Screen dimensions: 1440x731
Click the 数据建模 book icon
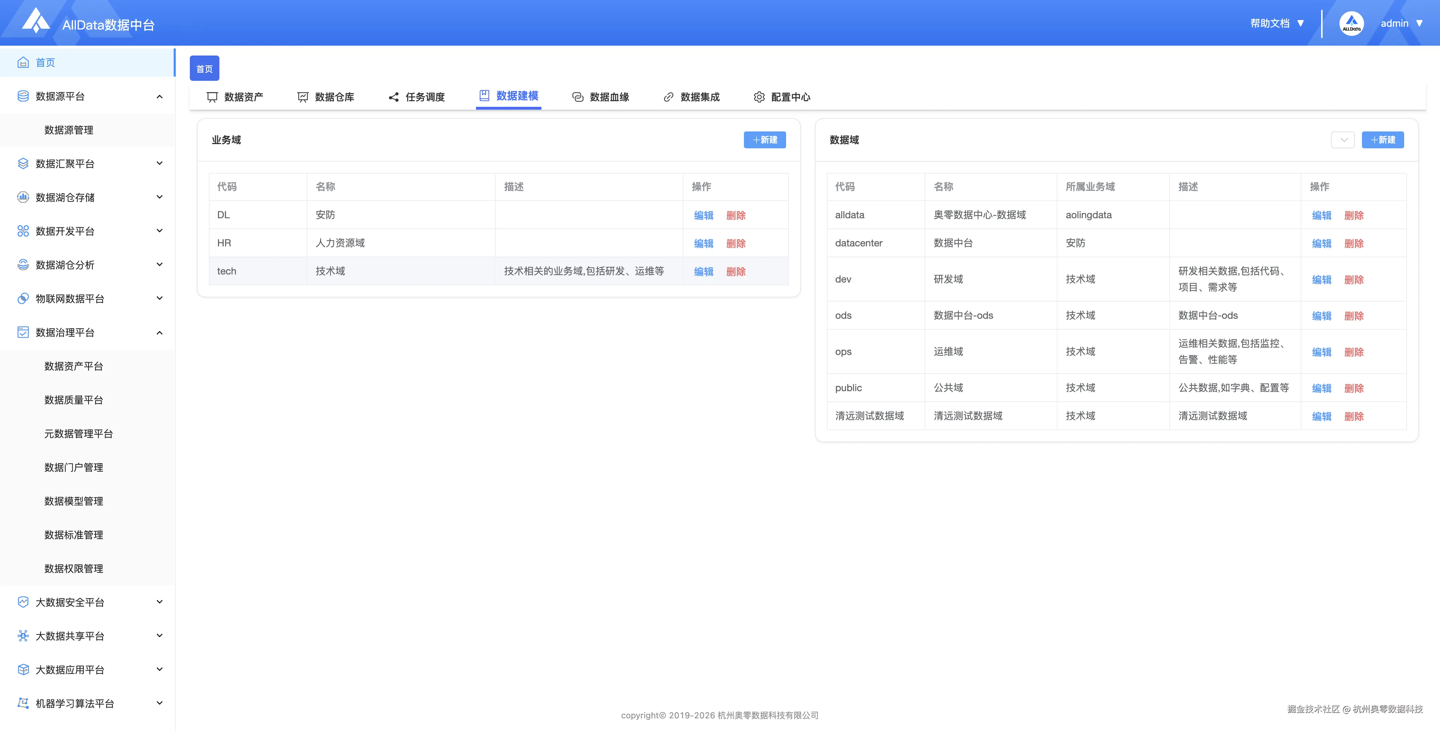point(484,96)
